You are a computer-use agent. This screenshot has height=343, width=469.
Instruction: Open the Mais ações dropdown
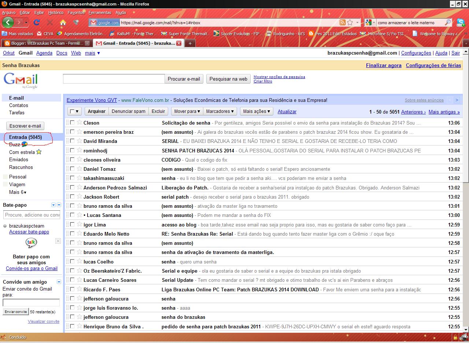tap(257, 111)
